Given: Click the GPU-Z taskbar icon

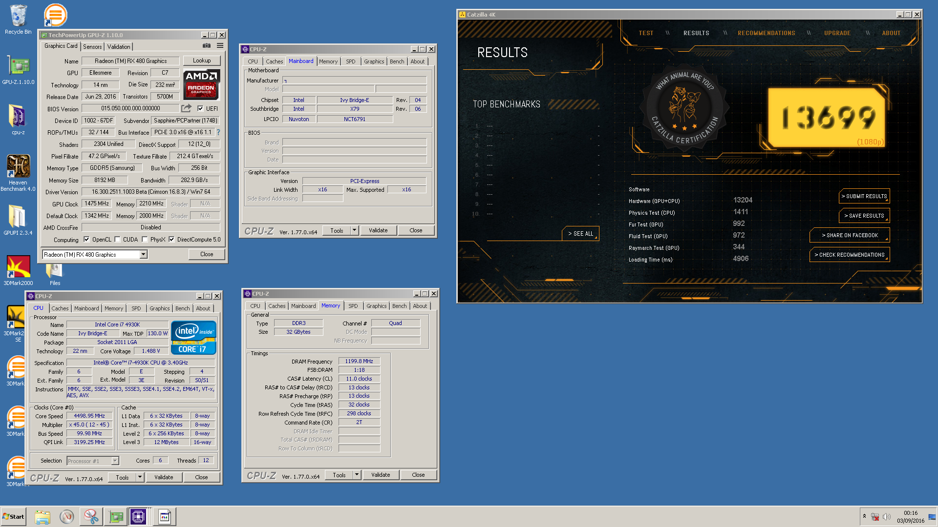Looking at the screenshot, I should (116, 517).
